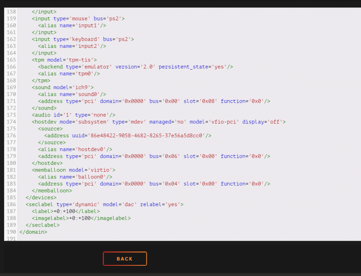Click the address line with bus '0x04'
The image size is (361, 276).
[154, 184]
